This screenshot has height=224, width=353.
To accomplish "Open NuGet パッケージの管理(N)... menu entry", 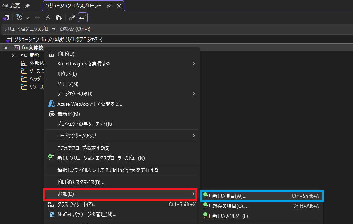I will tap(86, 214).
